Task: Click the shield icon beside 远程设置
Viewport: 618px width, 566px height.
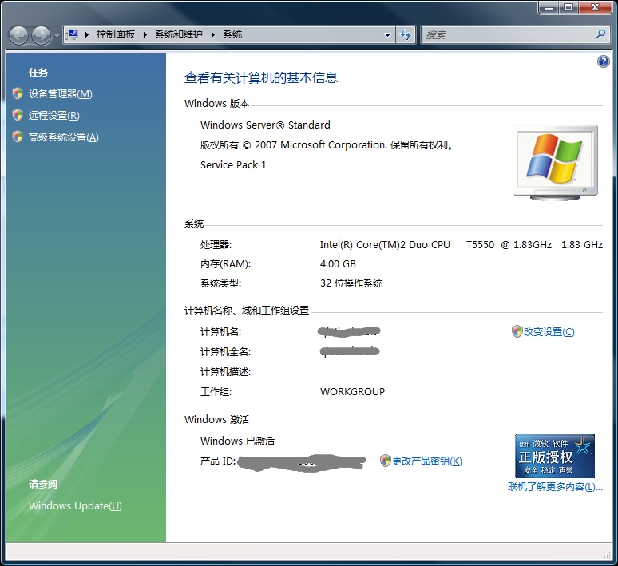Action: click(18, 115)
